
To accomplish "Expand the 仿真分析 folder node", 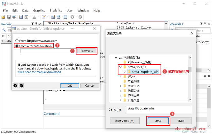I will pyautogui.click(x=120, y=91).
